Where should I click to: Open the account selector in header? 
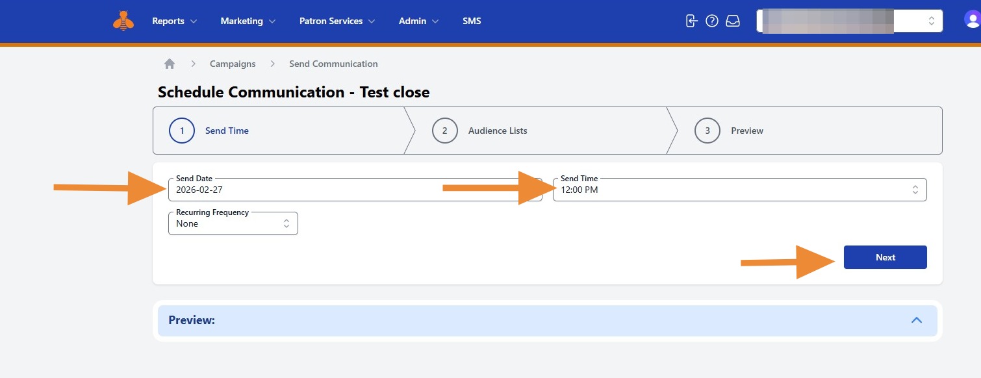click(x=849, y=21)
